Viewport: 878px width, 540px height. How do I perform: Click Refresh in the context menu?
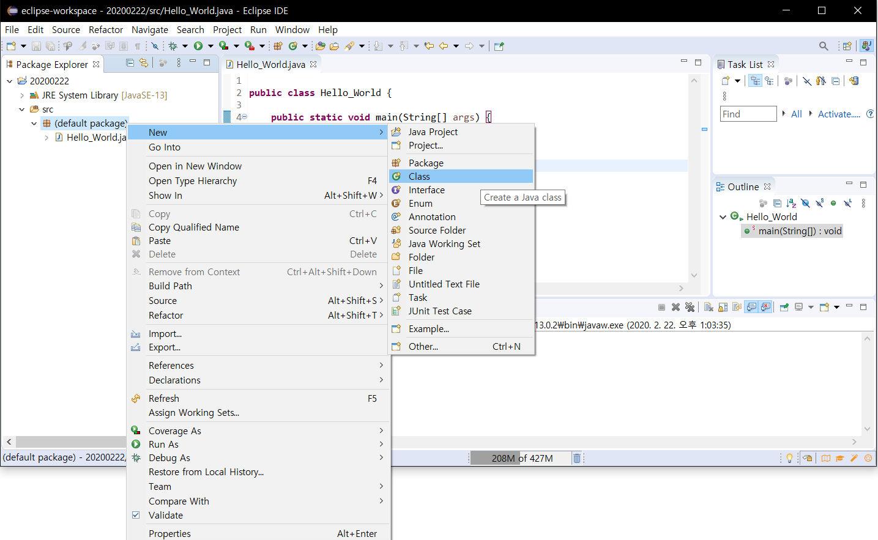(258, 398)
